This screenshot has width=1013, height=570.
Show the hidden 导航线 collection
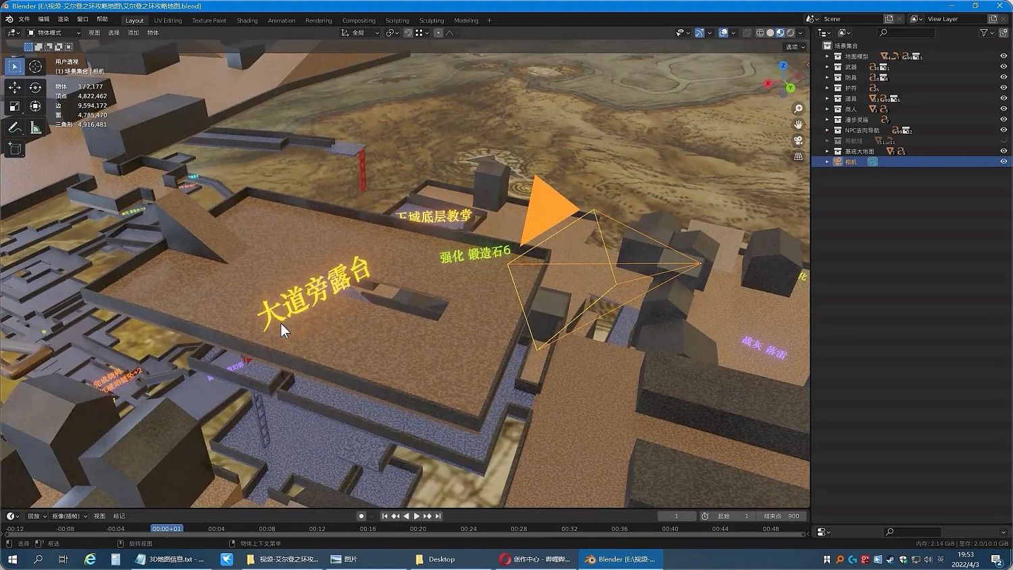1003,141
